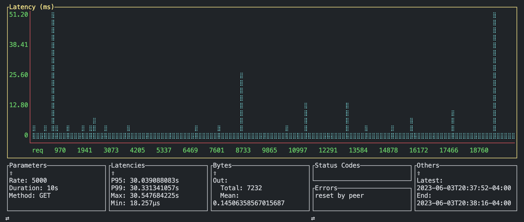Click the up arrow in Bytes panel
The height and width of the screenshot is (222, 524).
pos(215,173)
